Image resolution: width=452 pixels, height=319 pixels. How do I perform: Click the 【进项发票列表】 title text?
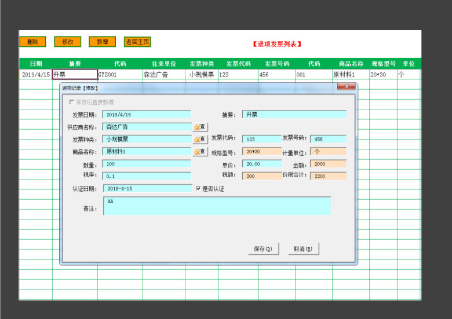click(x=277, y=44)
